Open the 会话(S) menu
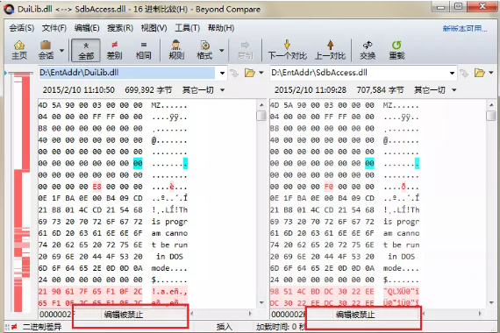 pos(22,28)
